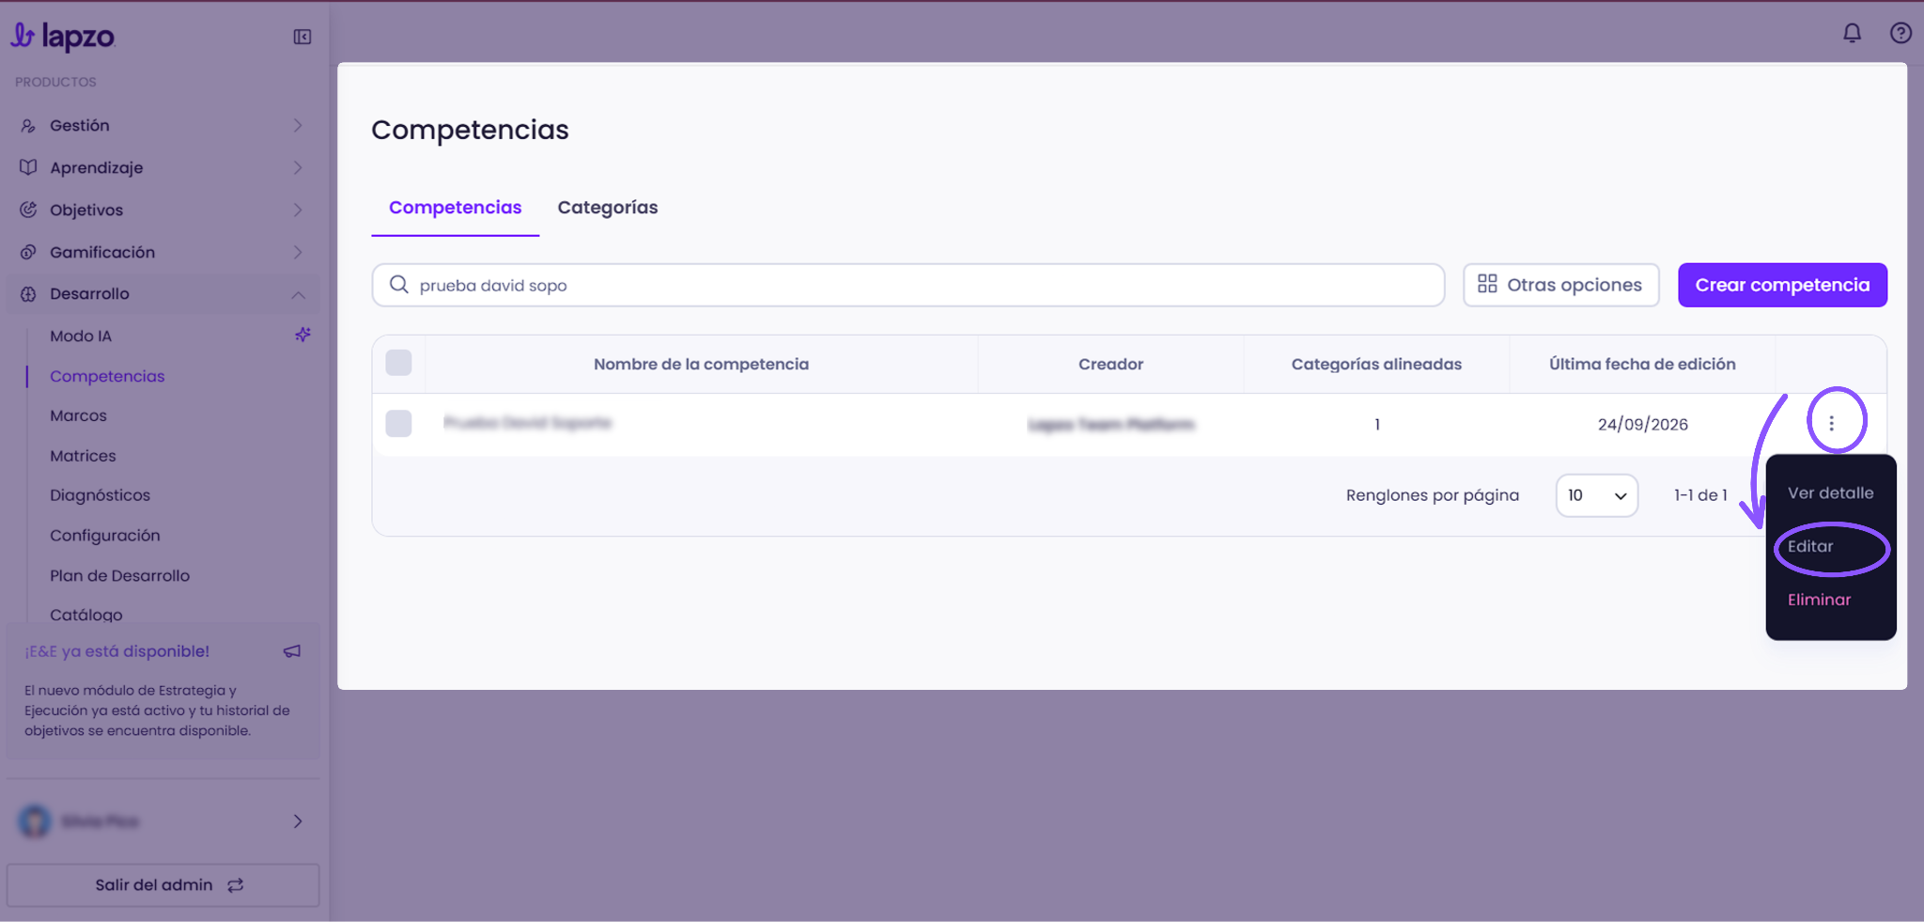This screenshot has height=922, width=1924.
Task: Collapse the Desarrollo menu chevron
Action: [298, 294]
